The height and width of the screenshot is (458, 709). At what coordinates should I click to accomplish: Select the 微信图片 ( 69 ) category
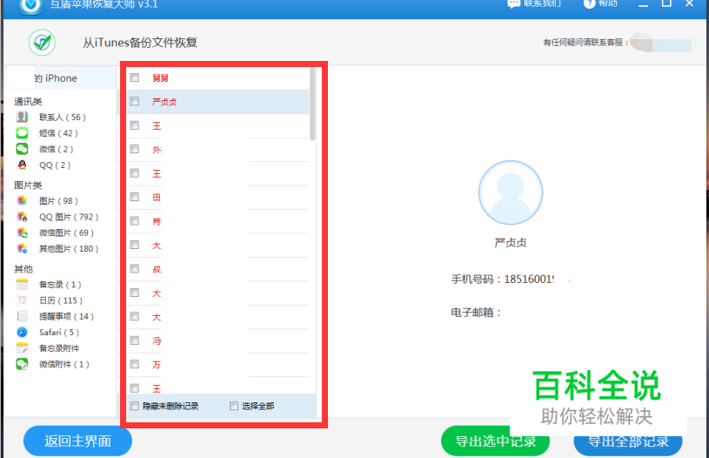coord(66,232)
